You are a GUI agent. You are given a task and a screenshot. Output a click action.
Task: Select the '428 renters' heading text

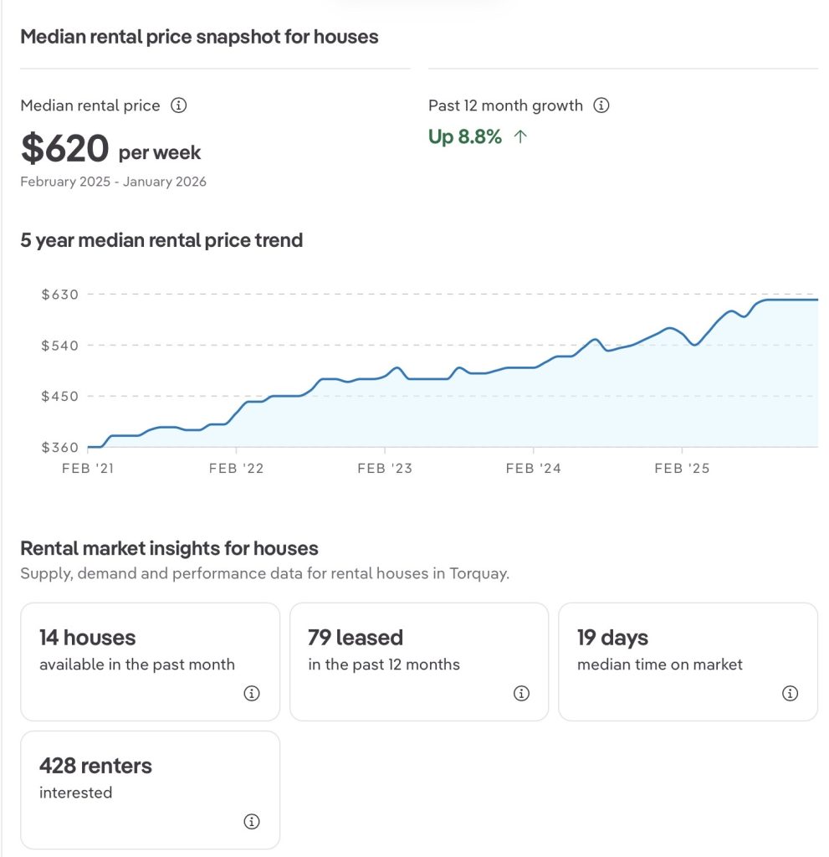coord(95,765)
